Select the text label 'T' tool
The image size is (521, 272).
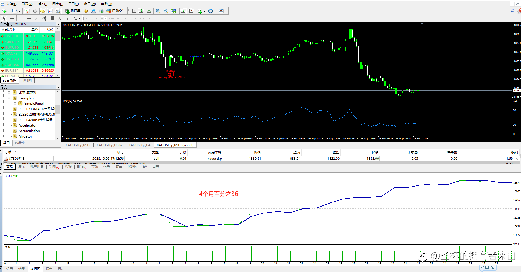click(x=67, y=18)
